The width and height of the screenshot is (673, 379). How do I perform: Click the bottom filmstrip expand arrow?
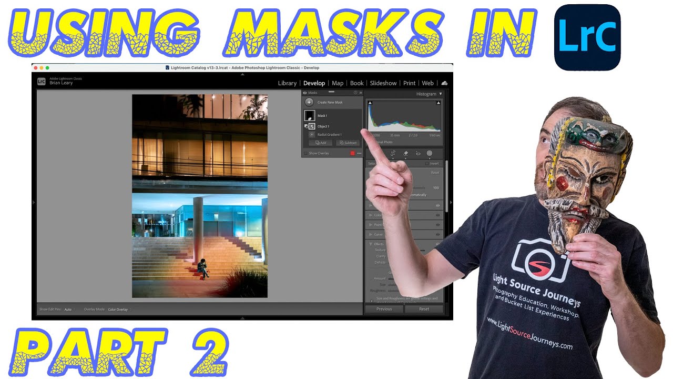[242, 318]
